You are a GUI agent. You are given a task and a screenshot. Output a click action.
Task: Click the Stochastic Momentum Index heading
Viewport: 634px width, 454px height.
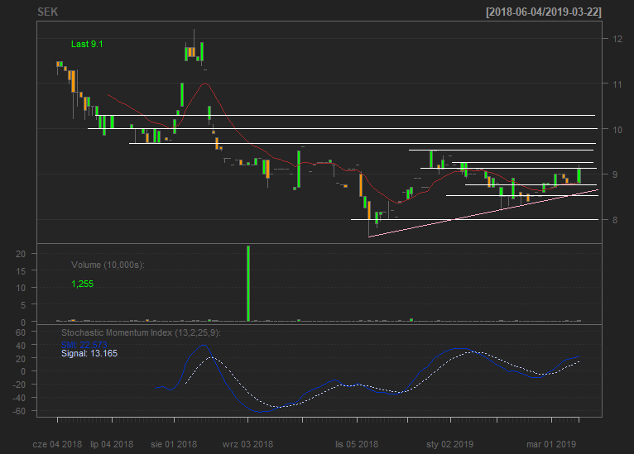pos(141,332)
